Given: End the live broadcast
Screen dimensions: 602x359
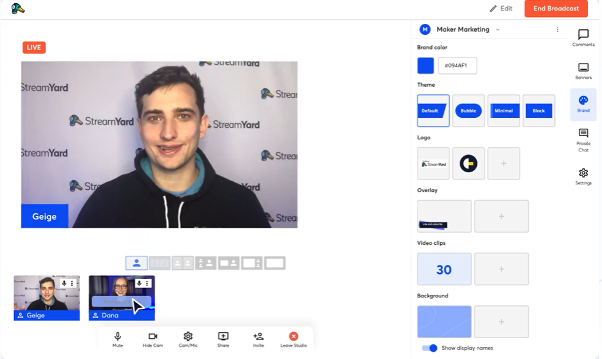Looking at the screenshot, I should pos(556,9).
